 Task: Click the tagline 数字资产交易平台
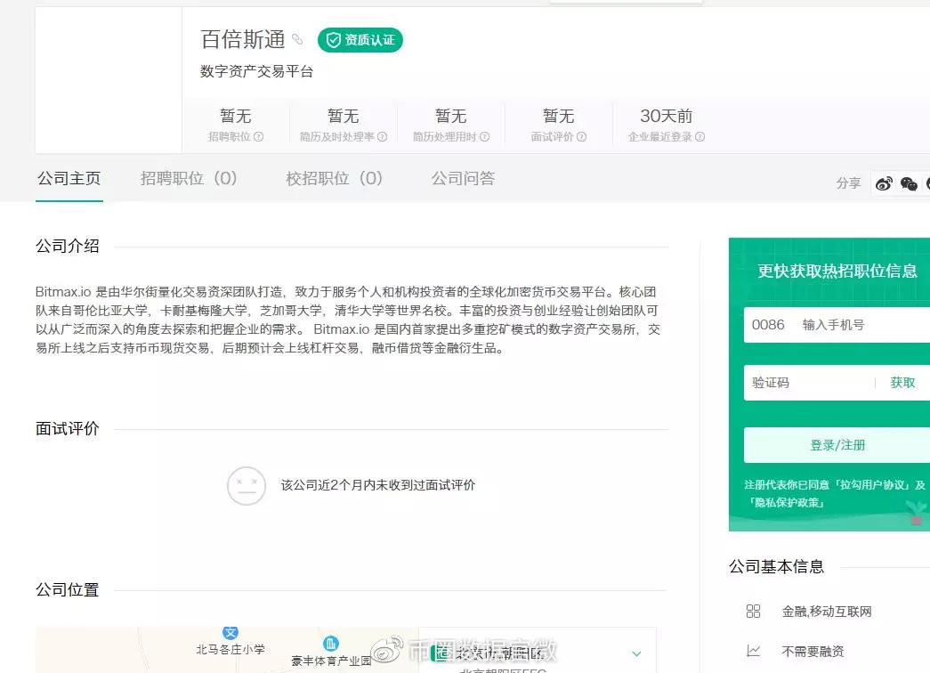coord(257,72)
